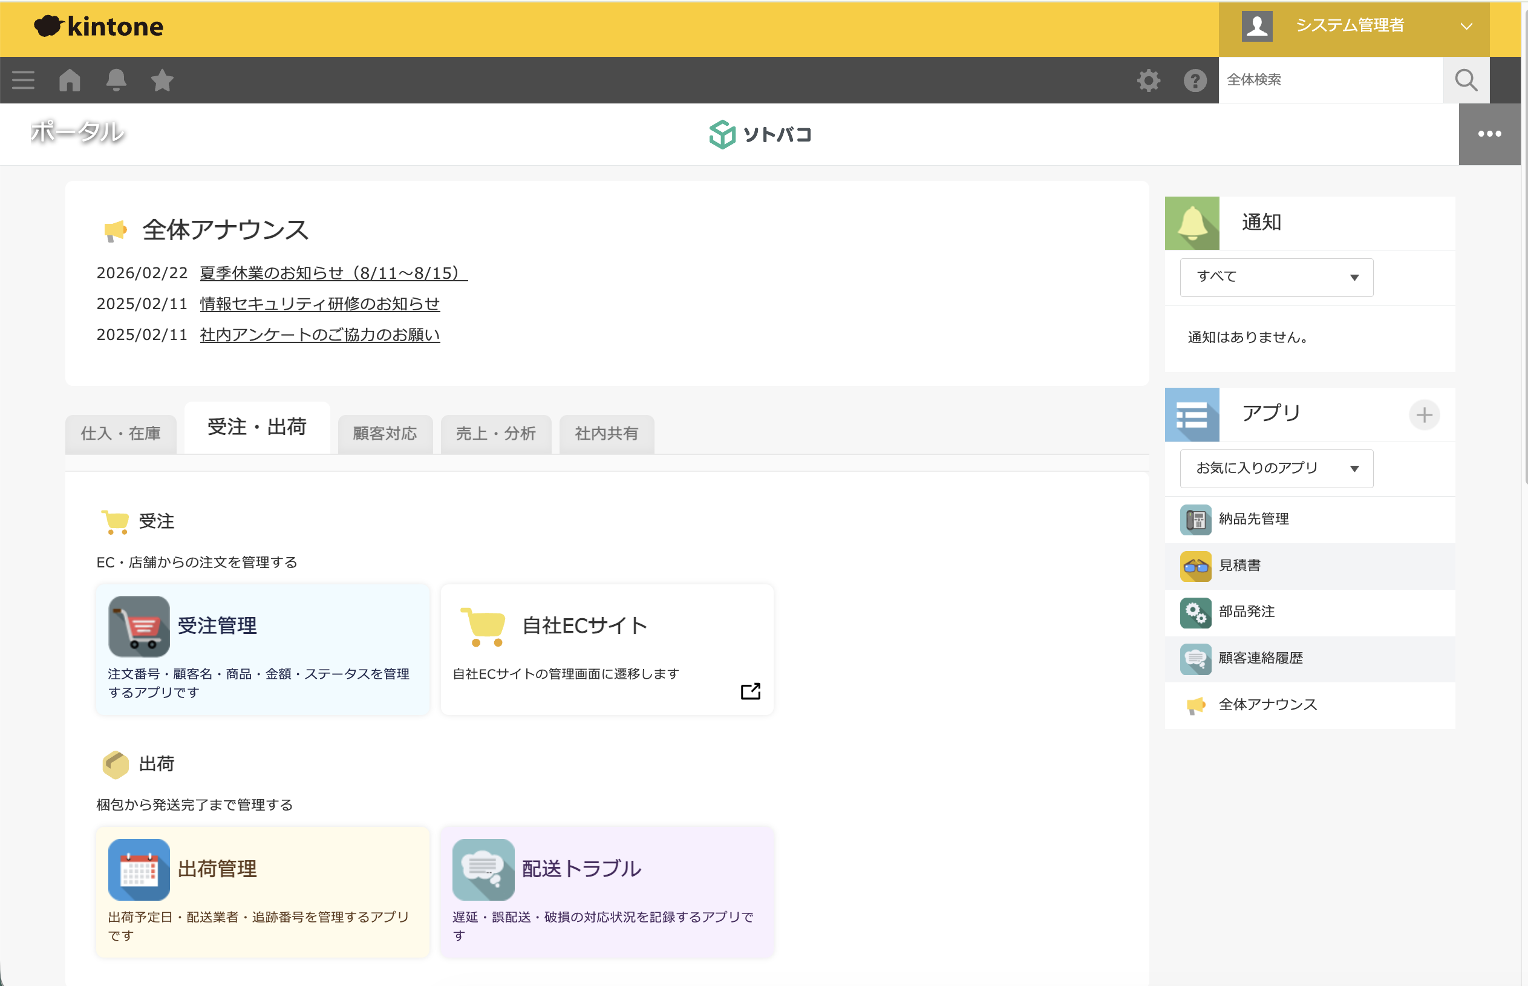Open the favorites star icon
The width and height of the screenshot is (1528, 986).
click(162, 80)
